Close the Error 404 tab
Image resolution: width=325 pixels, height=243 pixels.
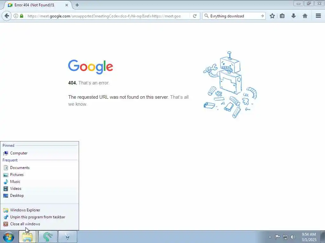pyautogui.click(x=67, y=5)
